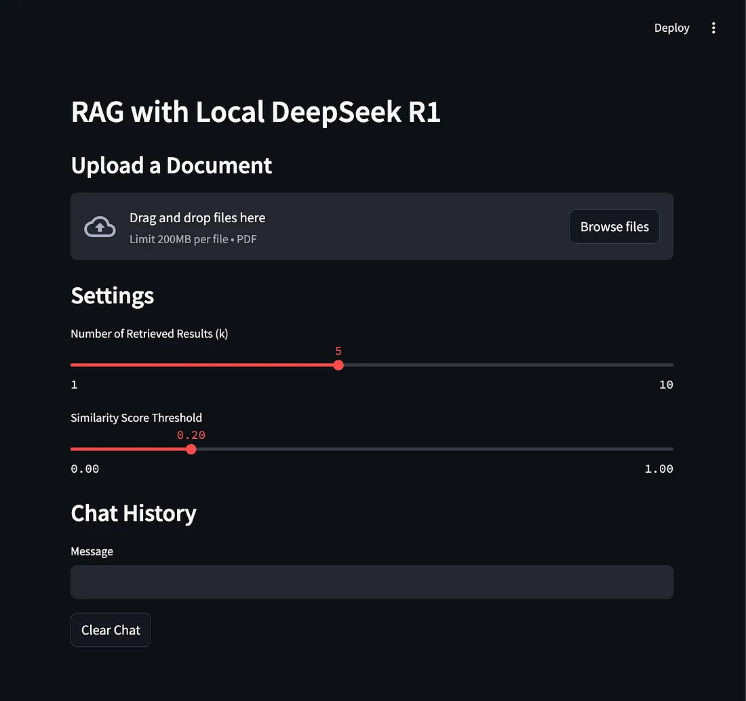Open the three-dot main menu

click(x=713, y=28)
